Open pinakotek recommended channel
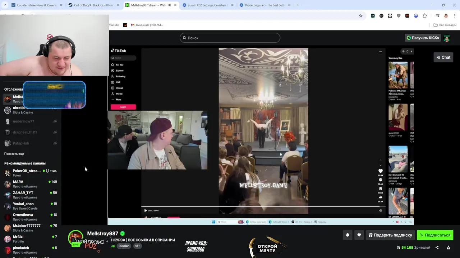 [x=31, y=250]
